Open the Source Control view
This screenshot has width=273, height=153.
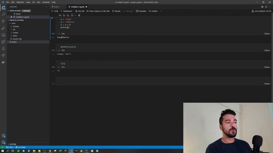tap(3, 21)
